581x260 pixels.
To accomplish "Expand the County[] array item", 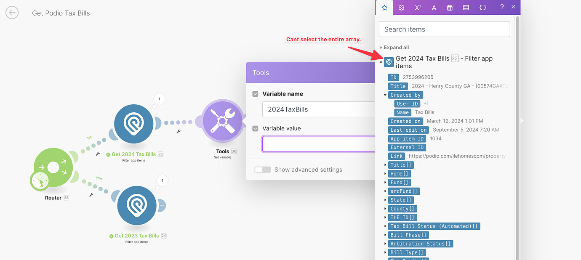I will pos(384,208).
